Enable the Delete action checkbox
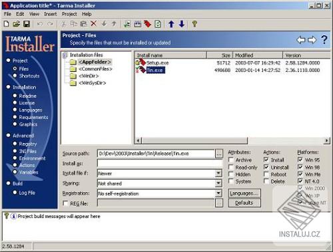 [x=266, y=182]
